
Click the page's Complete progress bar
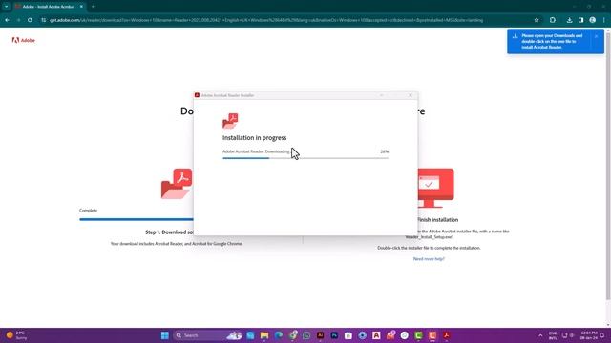[x=137, y=219]
